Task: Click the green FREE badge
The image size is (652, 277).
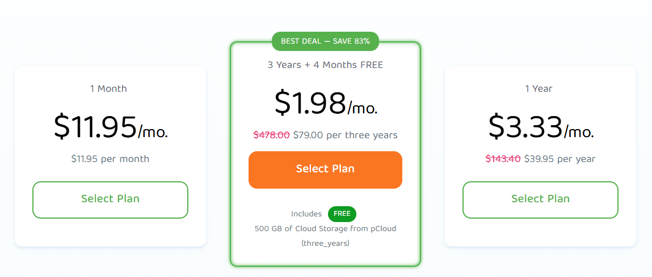Action: pos(342,214)
